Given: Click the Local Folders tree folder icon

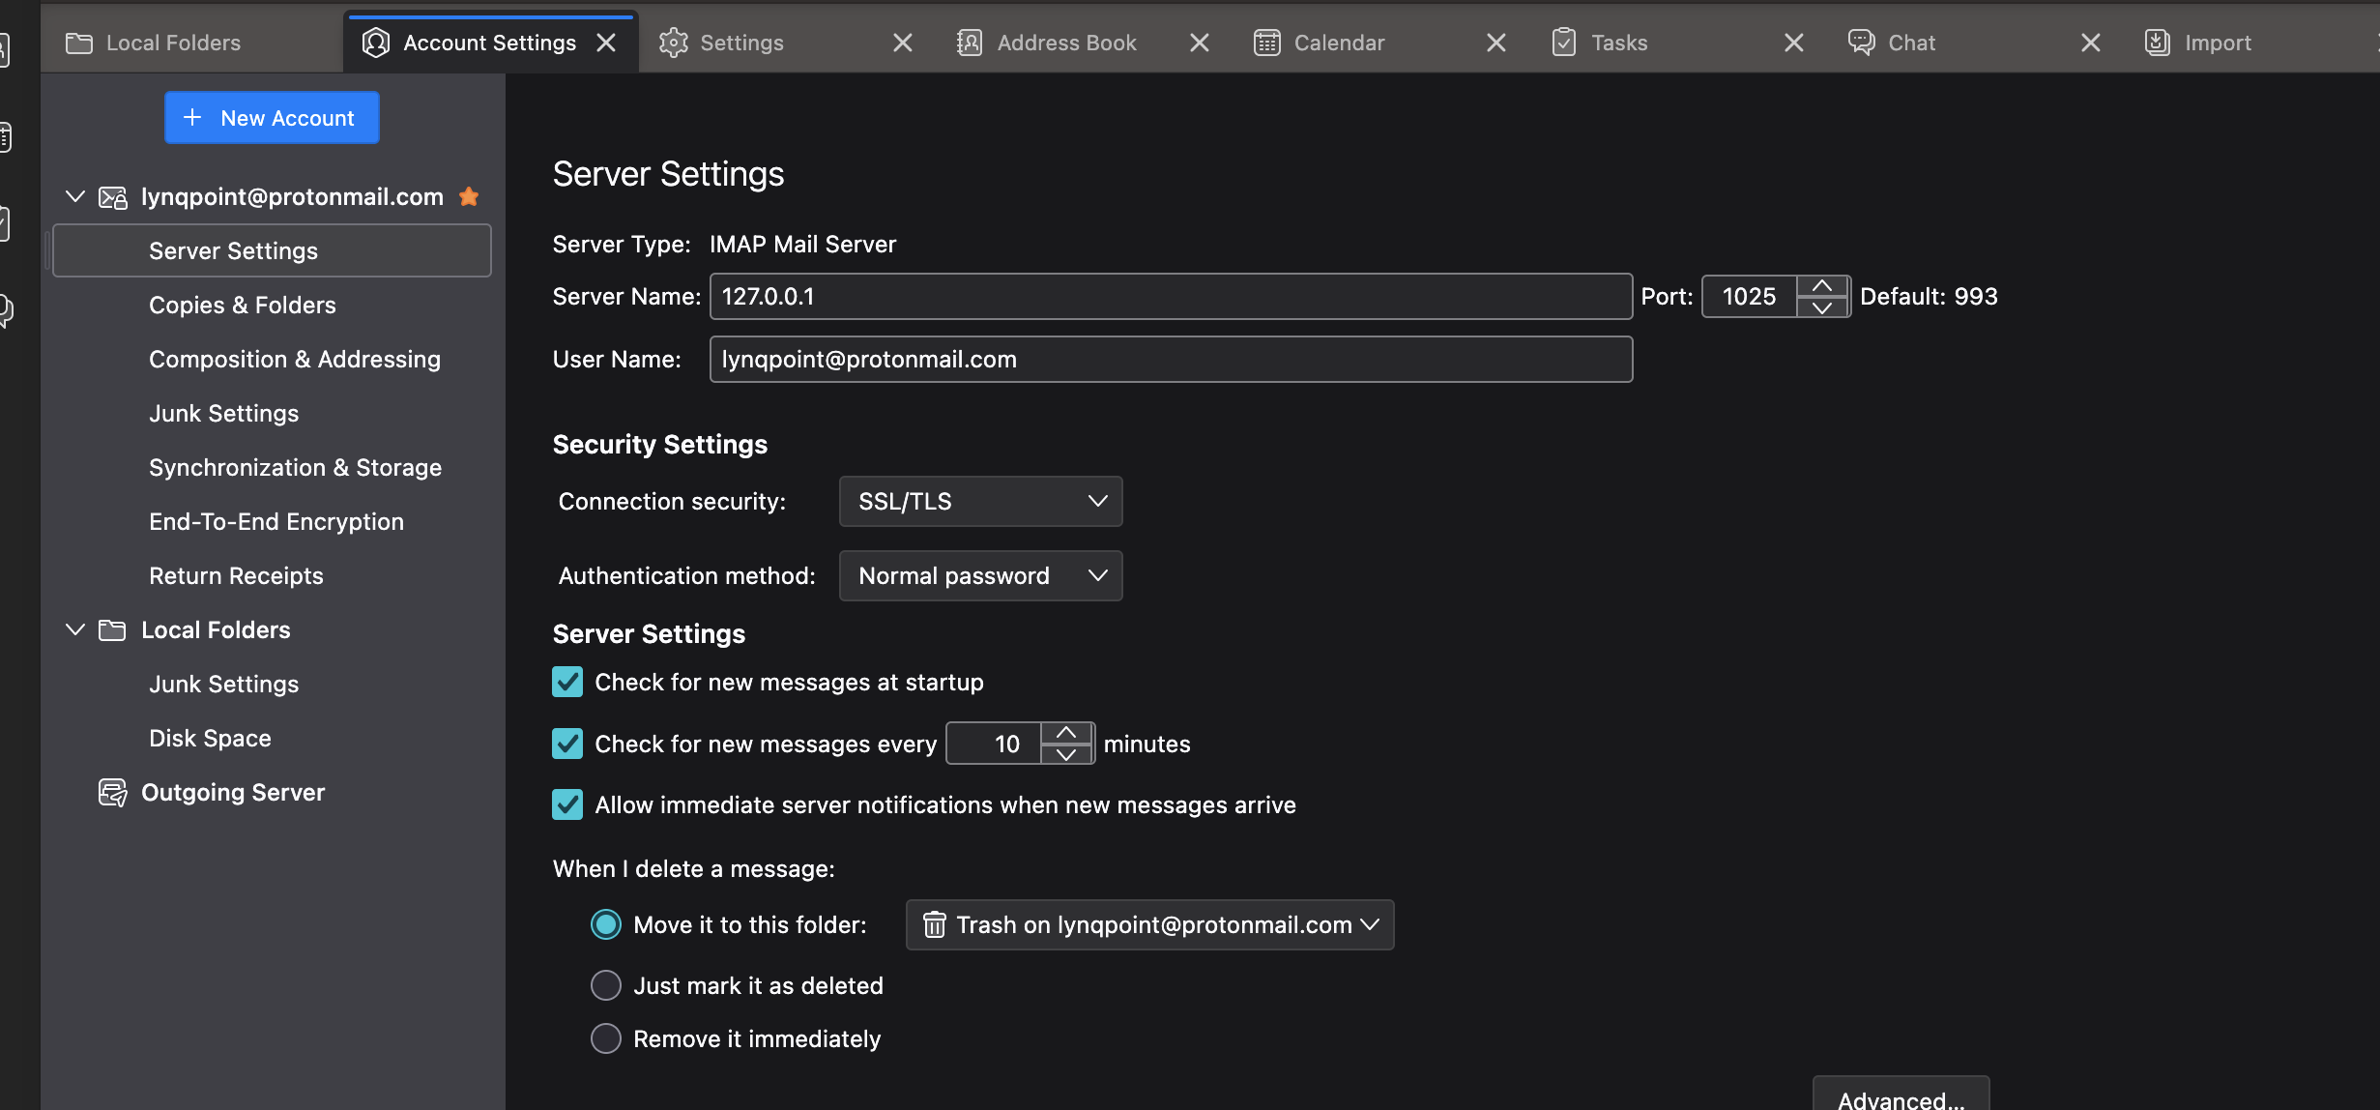Looking at the screenshot, I should [112, 630].
